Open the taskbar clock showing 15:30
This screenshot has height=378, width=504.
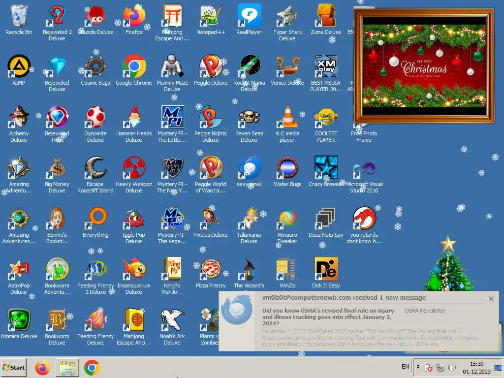(476, 367)
